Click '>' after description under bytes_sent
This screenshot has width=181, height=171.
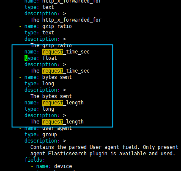click(64, 90)
